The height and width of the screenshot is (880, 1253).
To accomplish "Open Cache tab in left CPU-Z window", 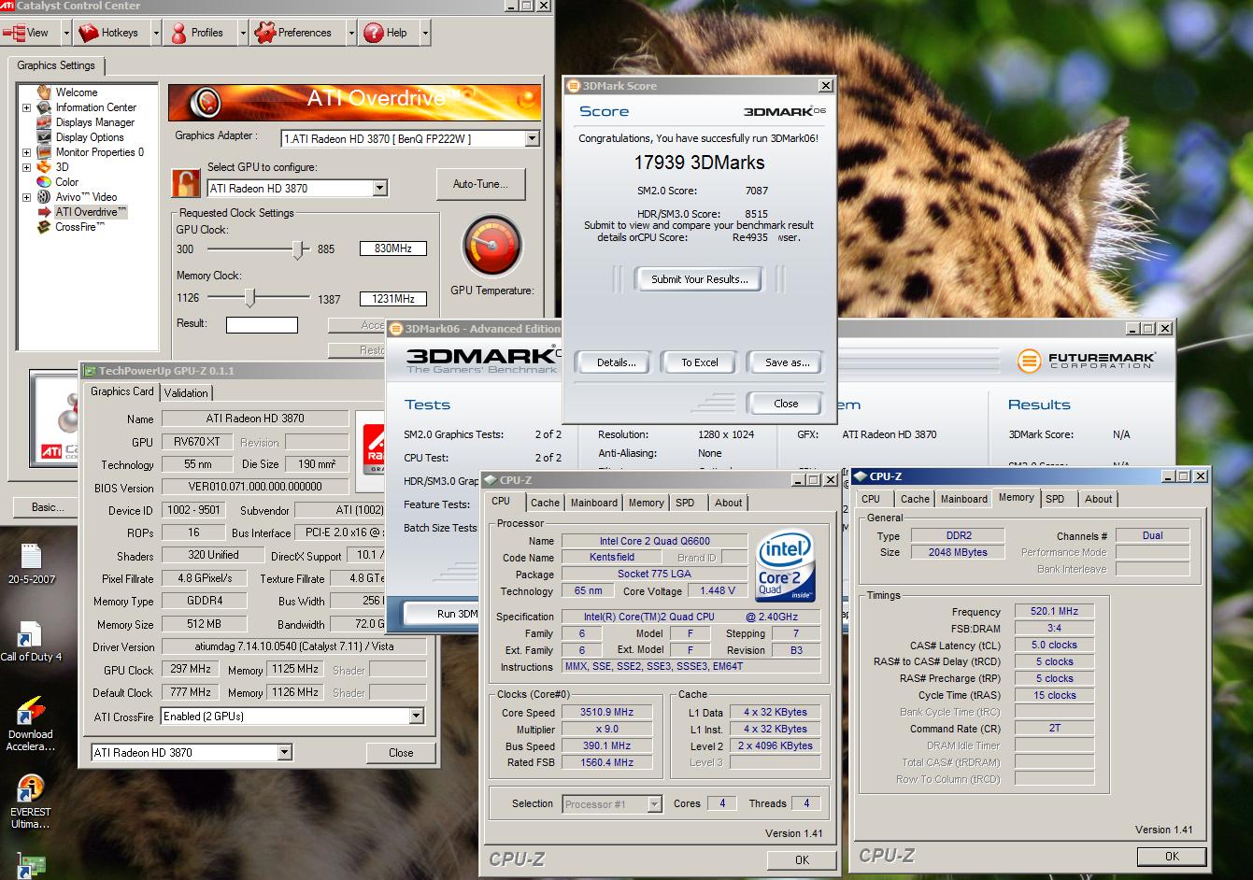I will tap(545, 503).
